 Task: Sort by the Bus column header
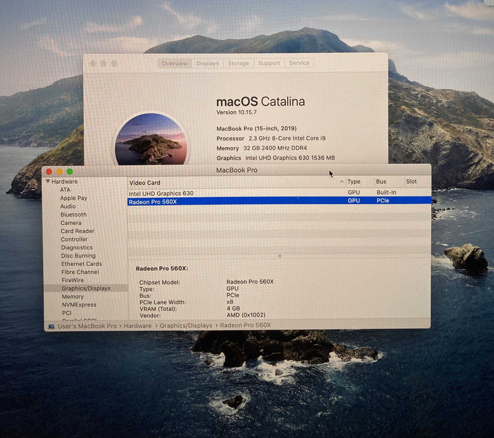(x=381, y=181)
